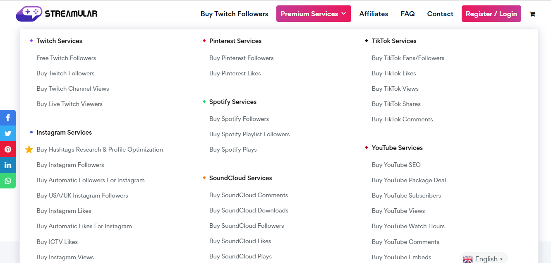
Task: Choose Buy YouTube Watch Hours
Action: click(408, 226)
